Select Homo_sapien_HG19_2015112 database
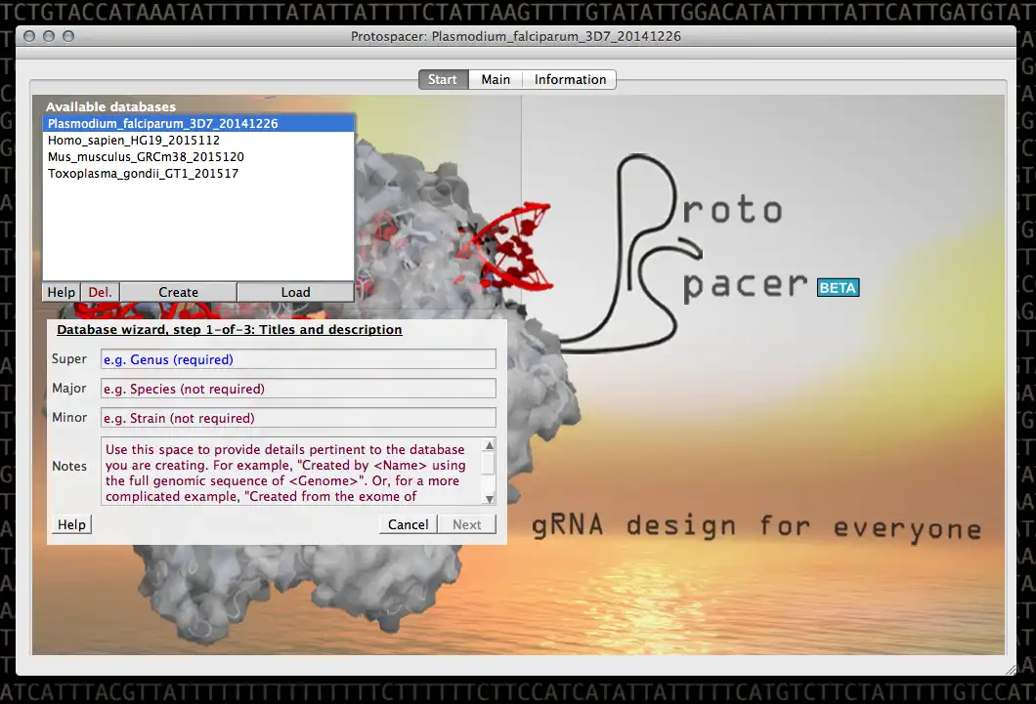Viewport: 1036px width, 704px height. 198,140
